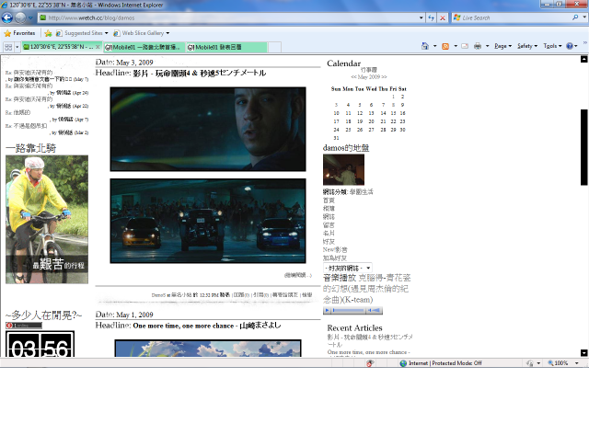Switch to the second Mobile01 tab
The width and height of the screenshot is (589, 424).
tap(144, 47)
